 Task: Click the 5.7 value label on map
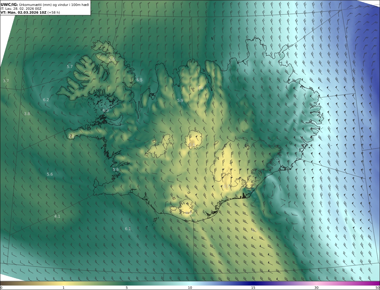pos(70,67)
